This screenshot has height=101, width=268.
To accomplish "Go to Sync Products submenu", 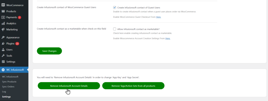I will (9, 82).
